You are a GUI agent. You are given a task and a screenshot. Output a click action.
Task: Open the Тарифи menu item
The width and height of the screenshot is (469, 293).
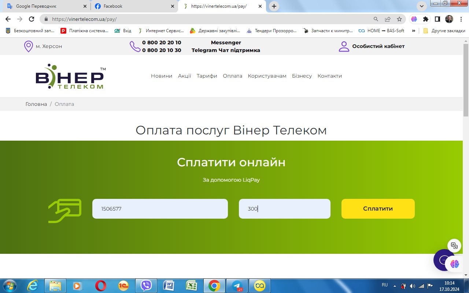tap(207, 76)
